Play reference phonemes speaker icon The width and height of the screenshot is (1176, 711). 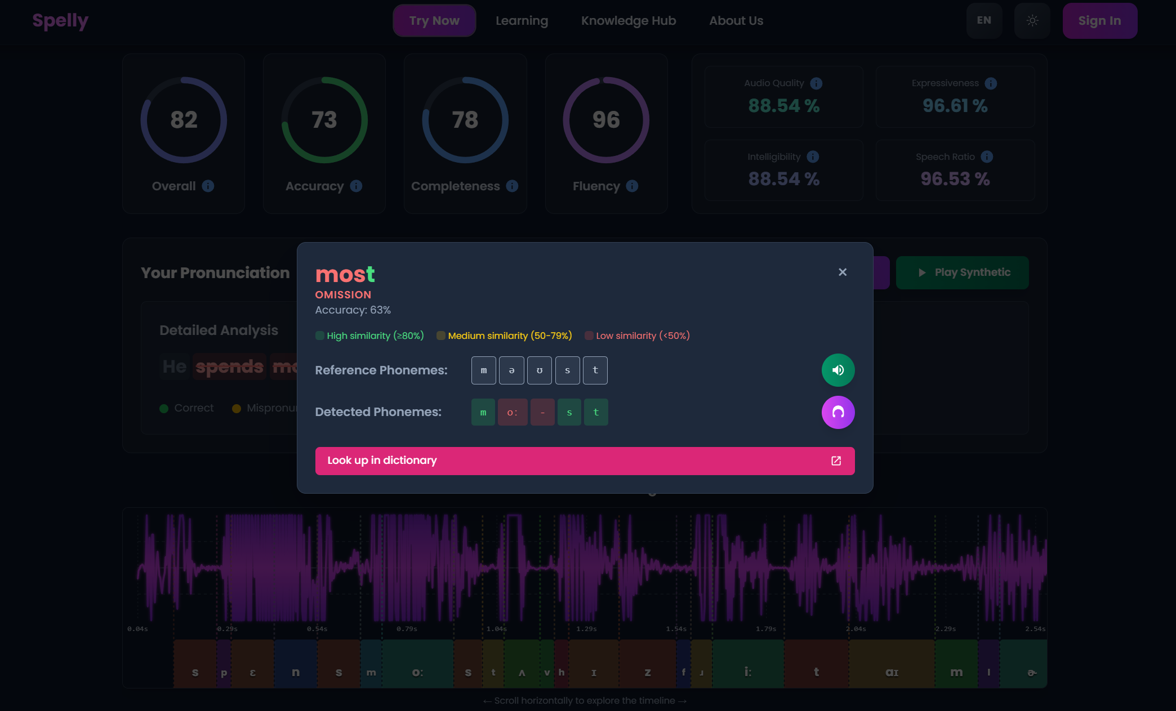click(x=838, y=370)
